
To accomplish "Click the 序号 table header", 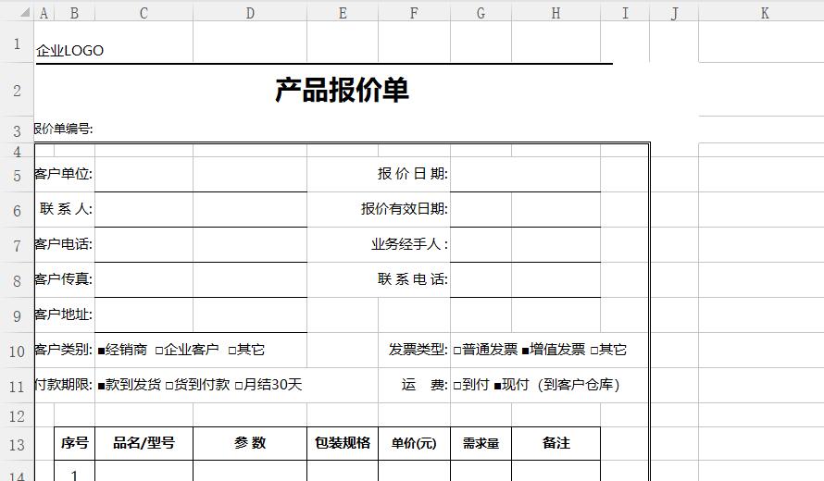I will click(75, 443).
